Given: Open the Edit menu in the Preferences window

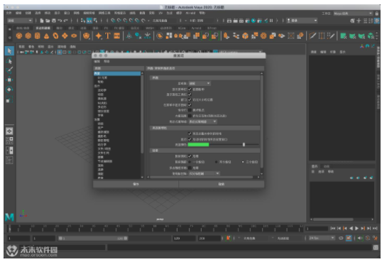Looking at the screenshot, I should [97, 62].
